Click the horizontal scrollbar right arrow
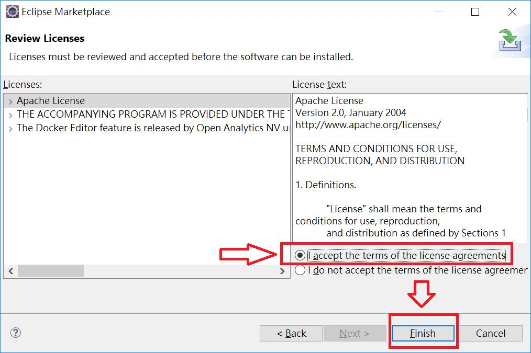 282,271
